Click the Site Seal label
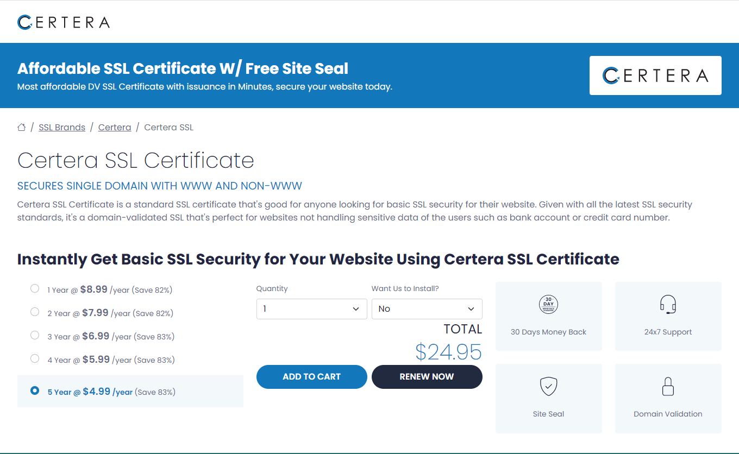This screenshot has width=739, height=454. (548, 414)
